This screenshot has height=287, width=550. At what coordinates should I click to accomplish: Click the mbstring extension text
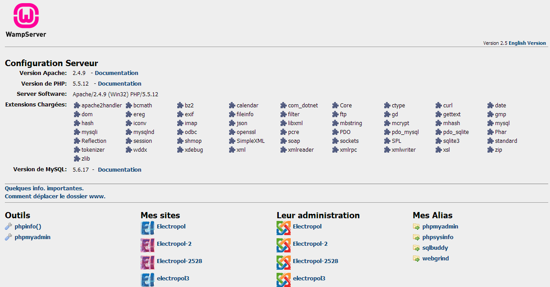point(351,123)
